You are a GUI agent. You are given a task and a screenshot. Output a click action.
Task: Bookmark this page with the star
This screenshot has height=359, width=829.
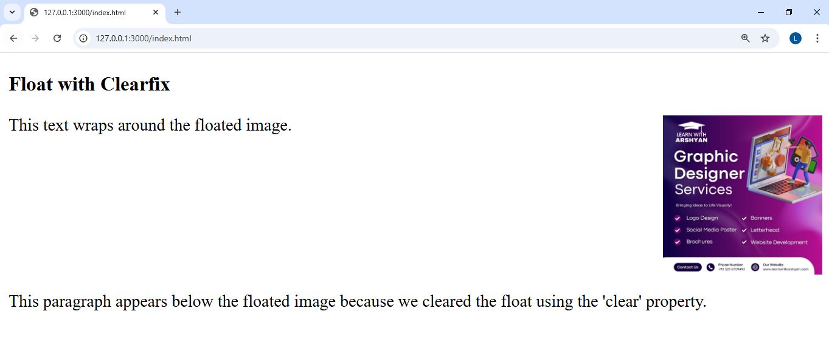tap(765, 38)
